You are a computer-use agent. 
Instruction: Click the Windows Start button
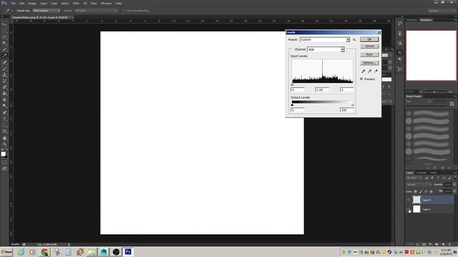coord(6,252)
